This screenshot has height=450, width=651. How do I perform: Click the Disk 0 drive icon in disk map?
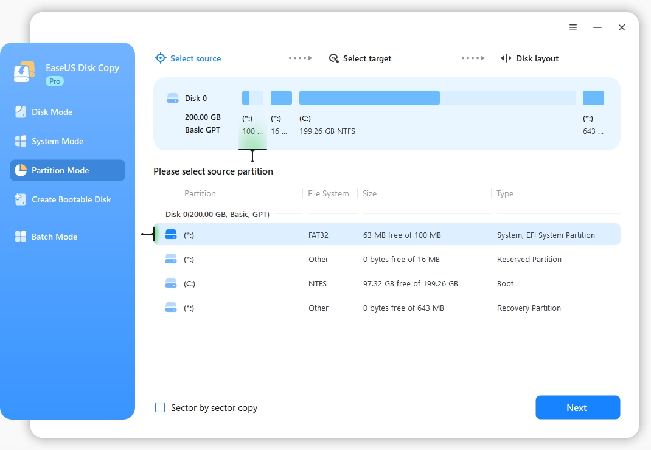(173, 98)
